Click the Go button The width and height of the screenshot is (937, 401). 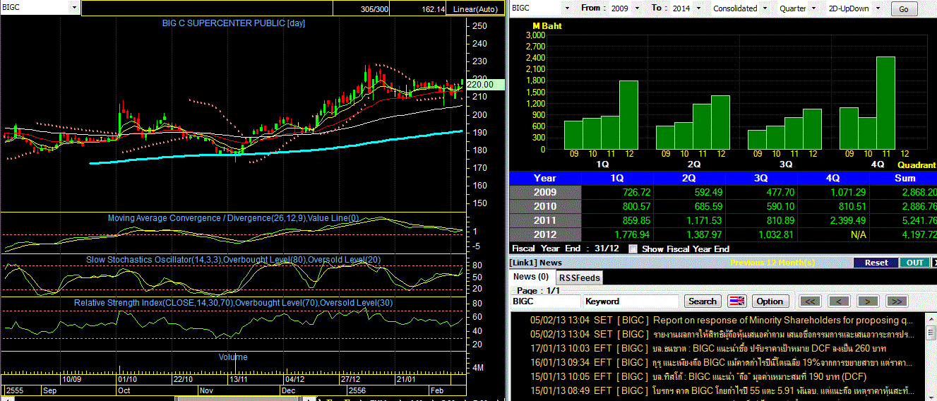click(904, 9)
